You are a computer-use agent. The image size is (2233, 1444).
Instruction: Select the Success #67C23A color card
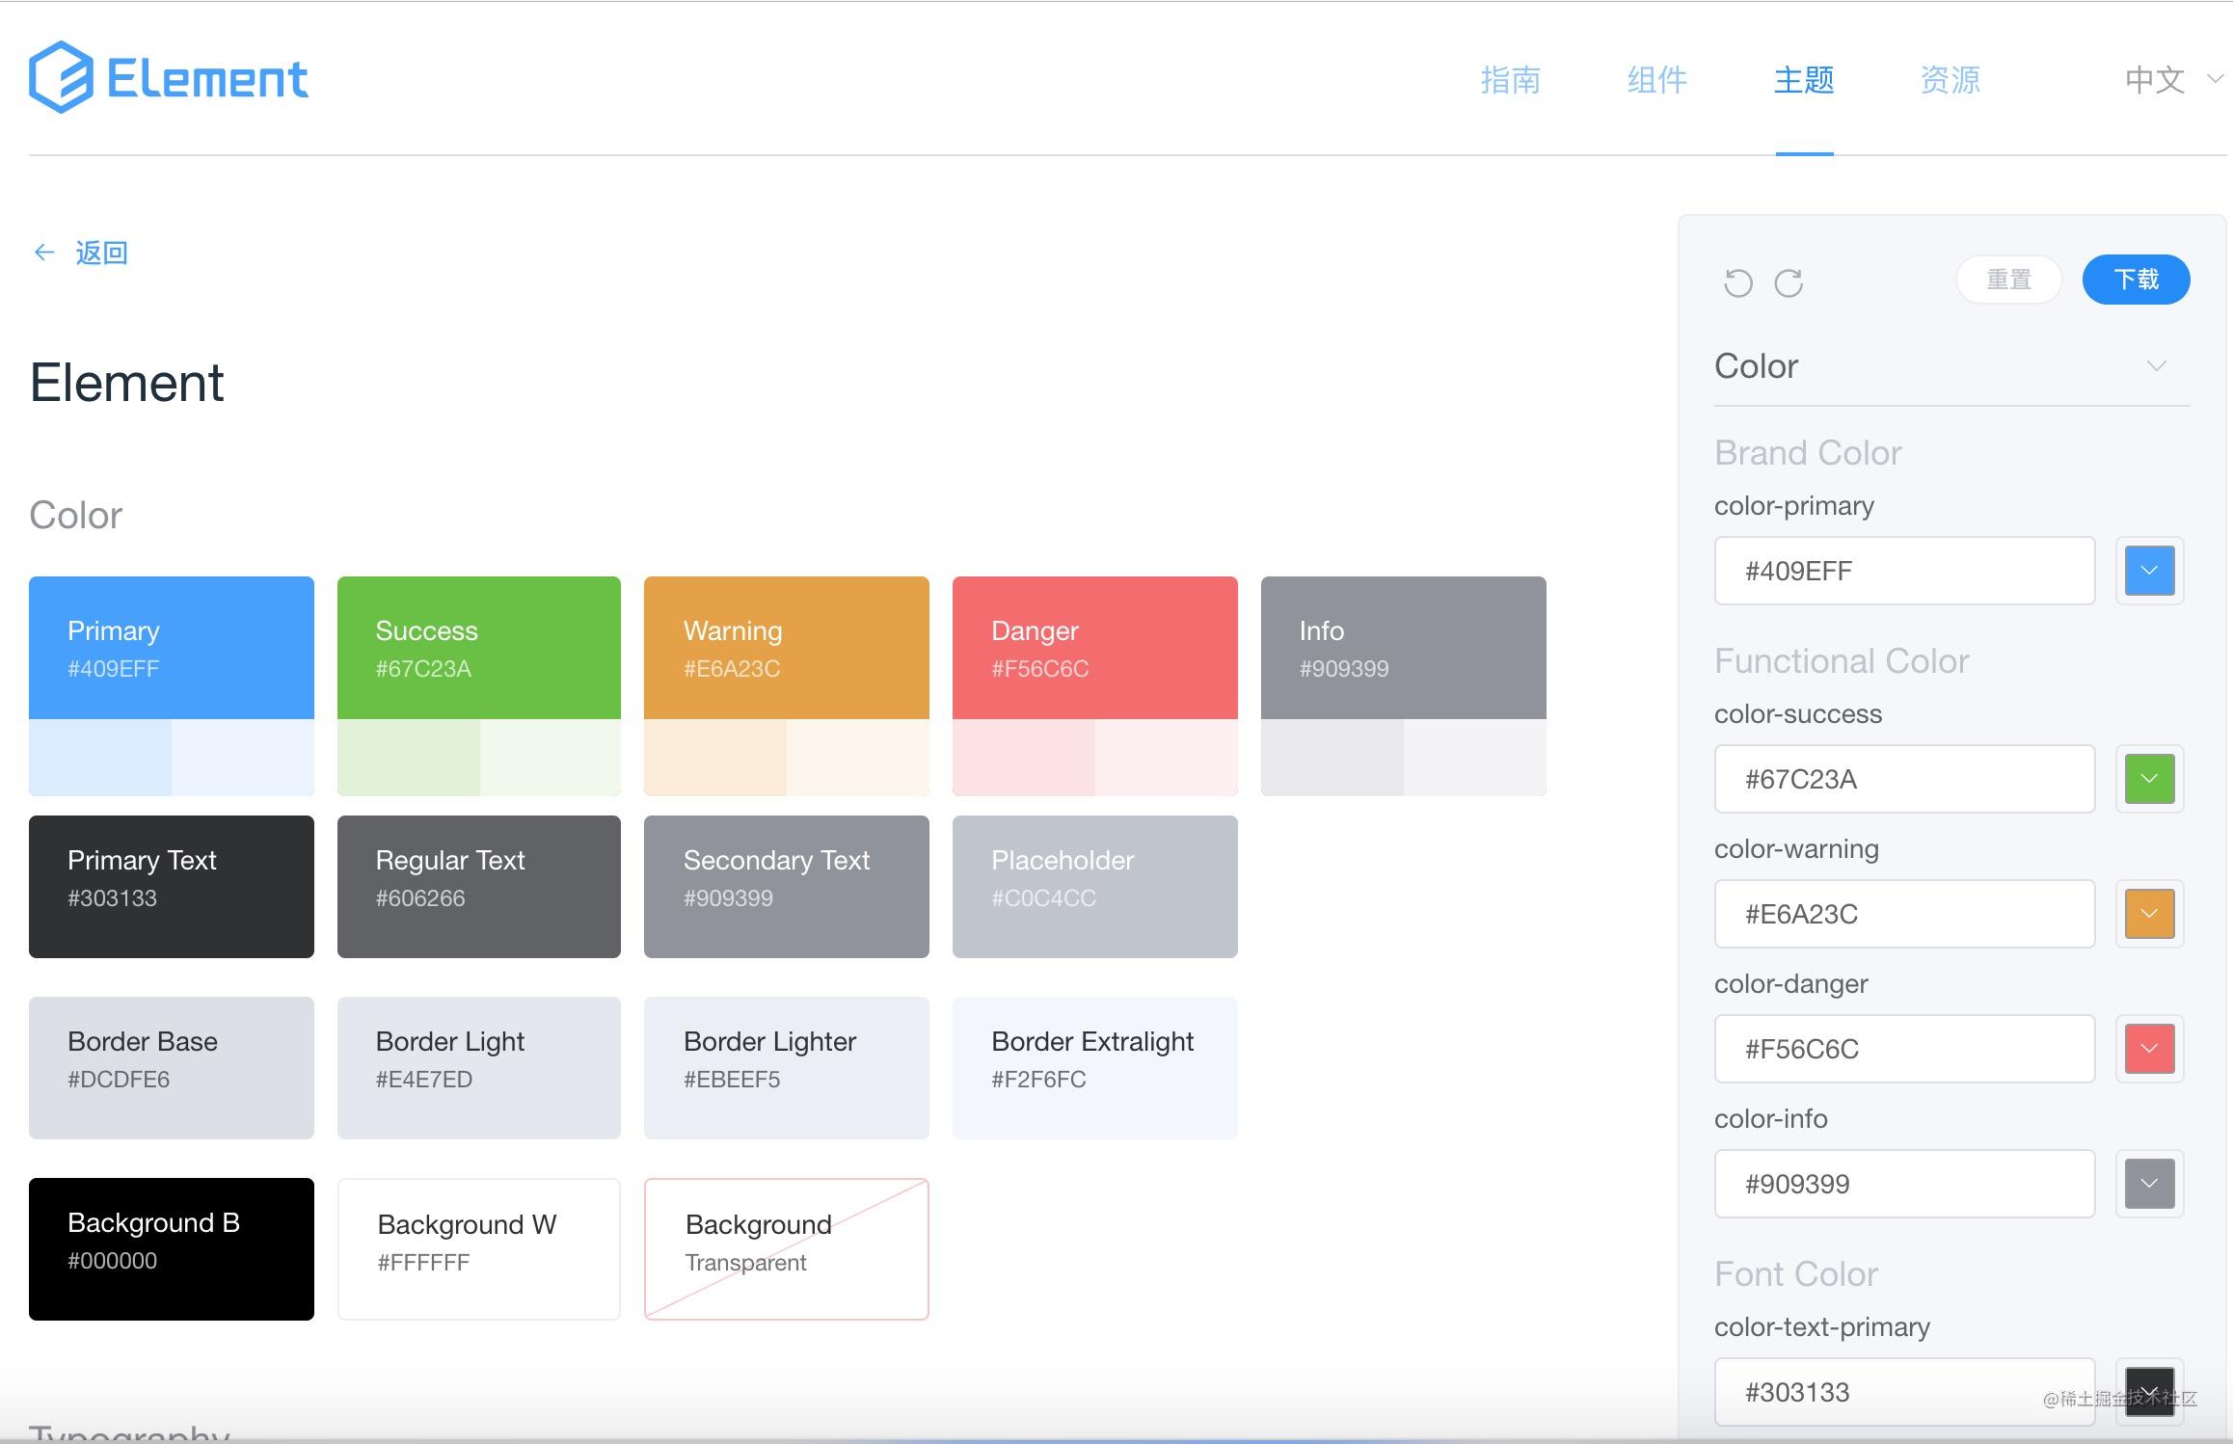pyautogui.click(x=478, y=648)
